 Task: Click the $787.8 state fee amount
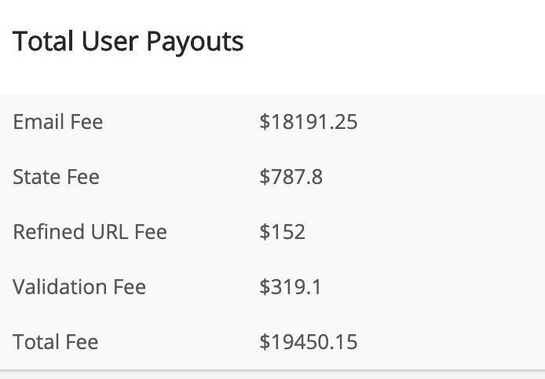(x=291, y=177)
